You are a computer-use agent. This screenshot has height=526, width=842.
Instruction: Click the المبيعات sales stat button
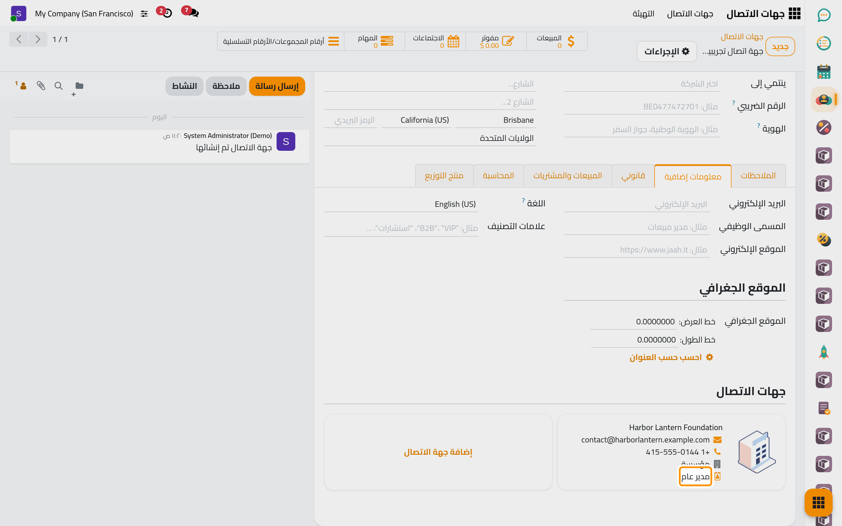(x=557, y=41)
